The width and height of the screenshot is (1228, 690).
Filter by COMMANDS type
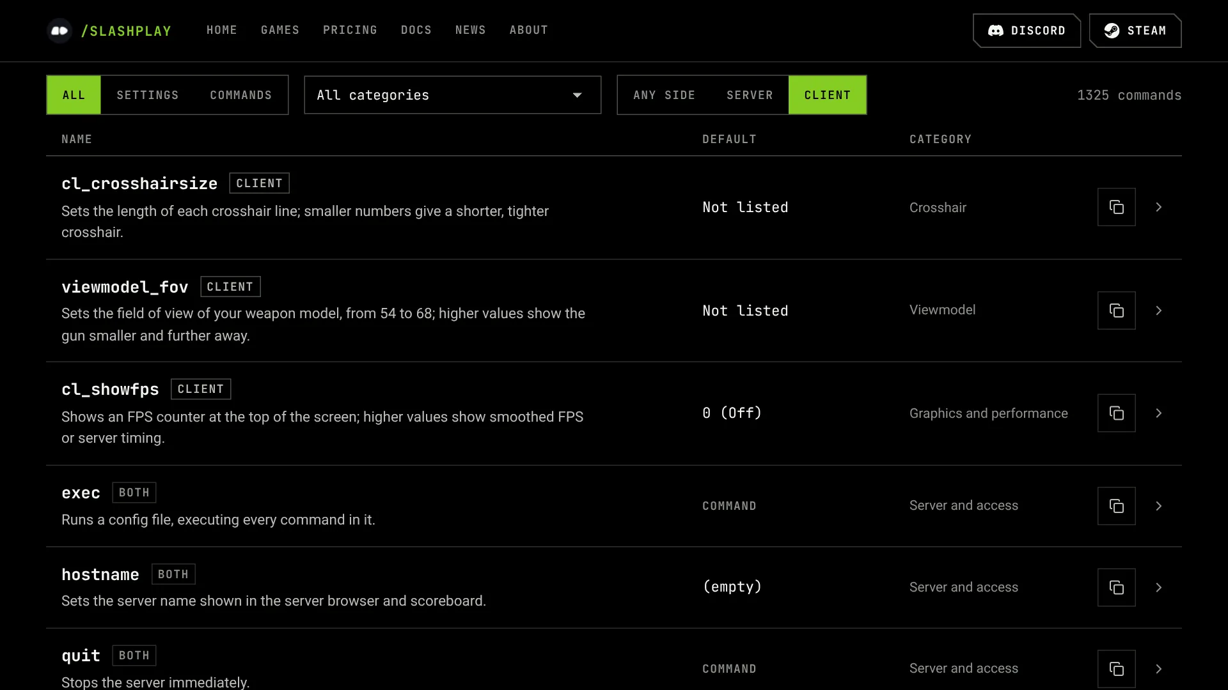pyautogui.click(x=241, y=95)
